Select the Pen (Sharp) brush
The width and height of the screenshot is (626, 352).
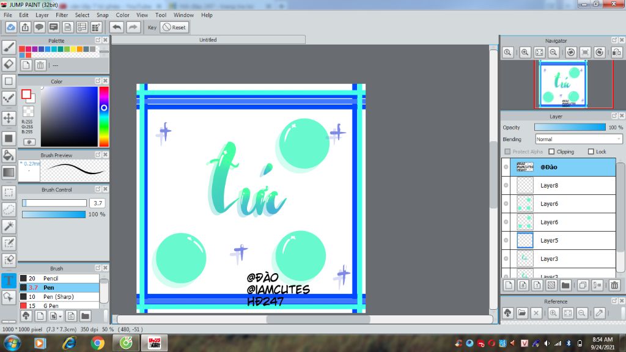[59, 296]
